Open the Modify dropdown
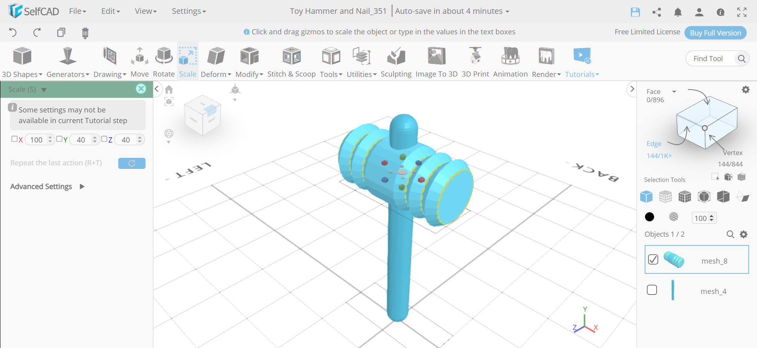 pyautogui.click(x=249, y=62)
